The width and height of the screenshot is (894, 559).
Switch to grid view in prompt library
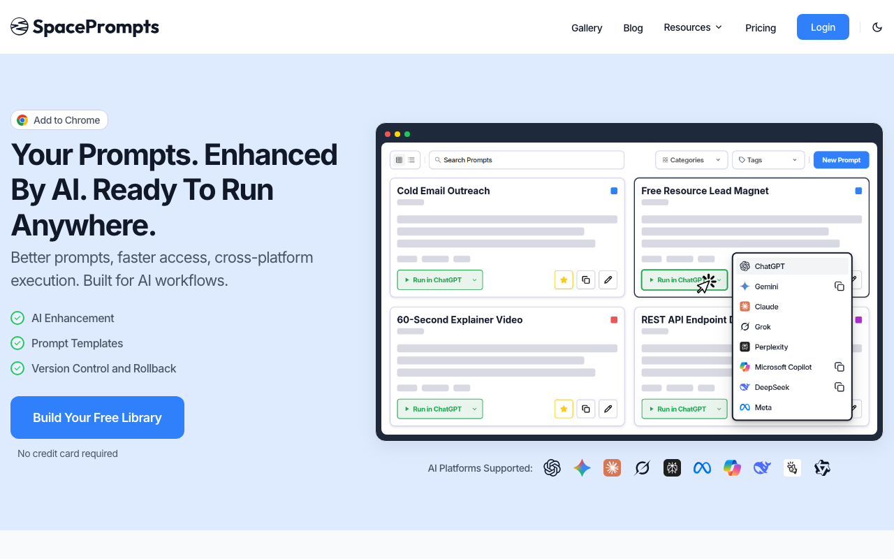399,160
